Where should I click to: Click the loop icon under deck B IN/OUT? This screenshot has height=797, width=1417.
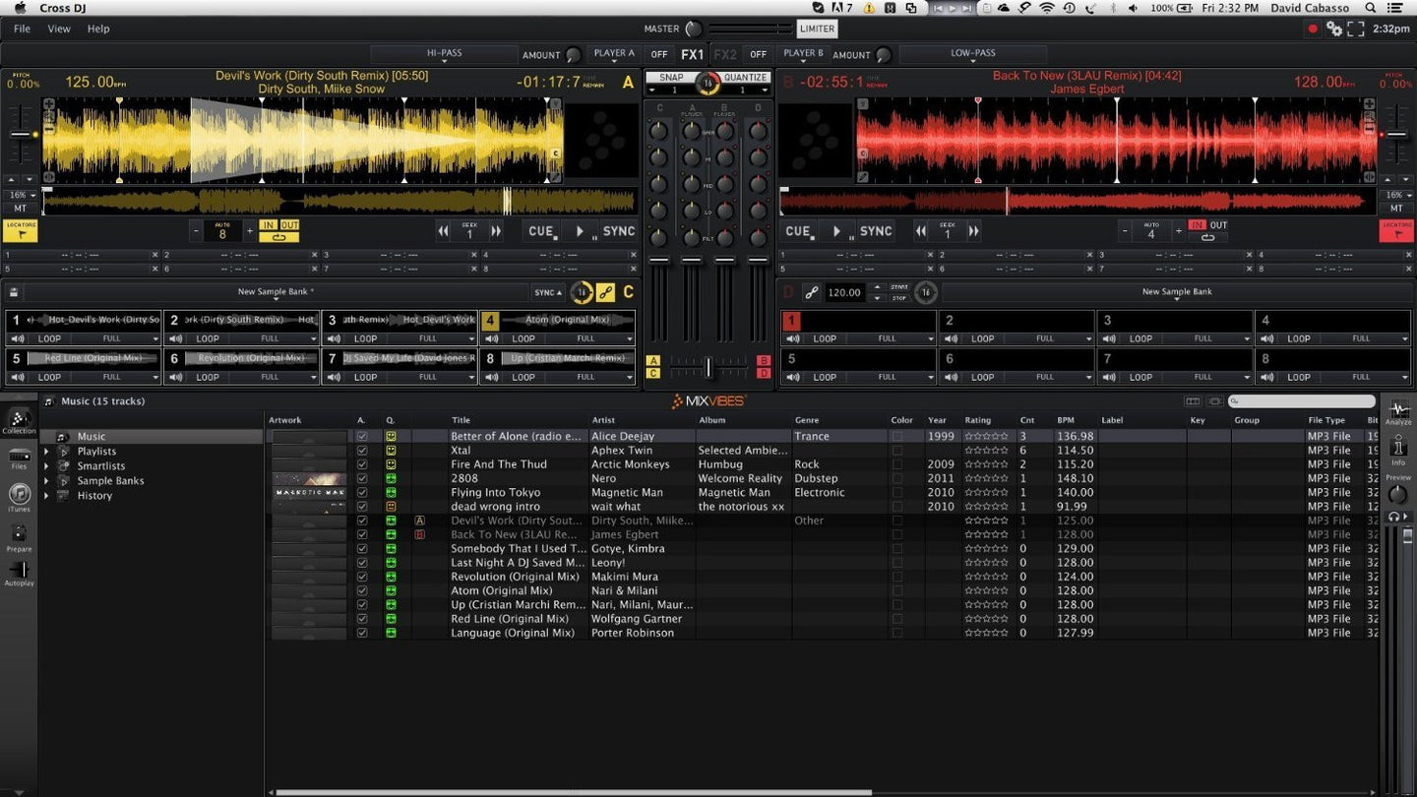[x=1208, y=237]
